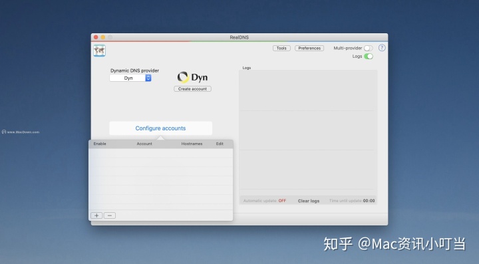Image resolution: width=479 pixels, height=264 pixels.
Task: Click the Account column header
Action: coord(144,144)
